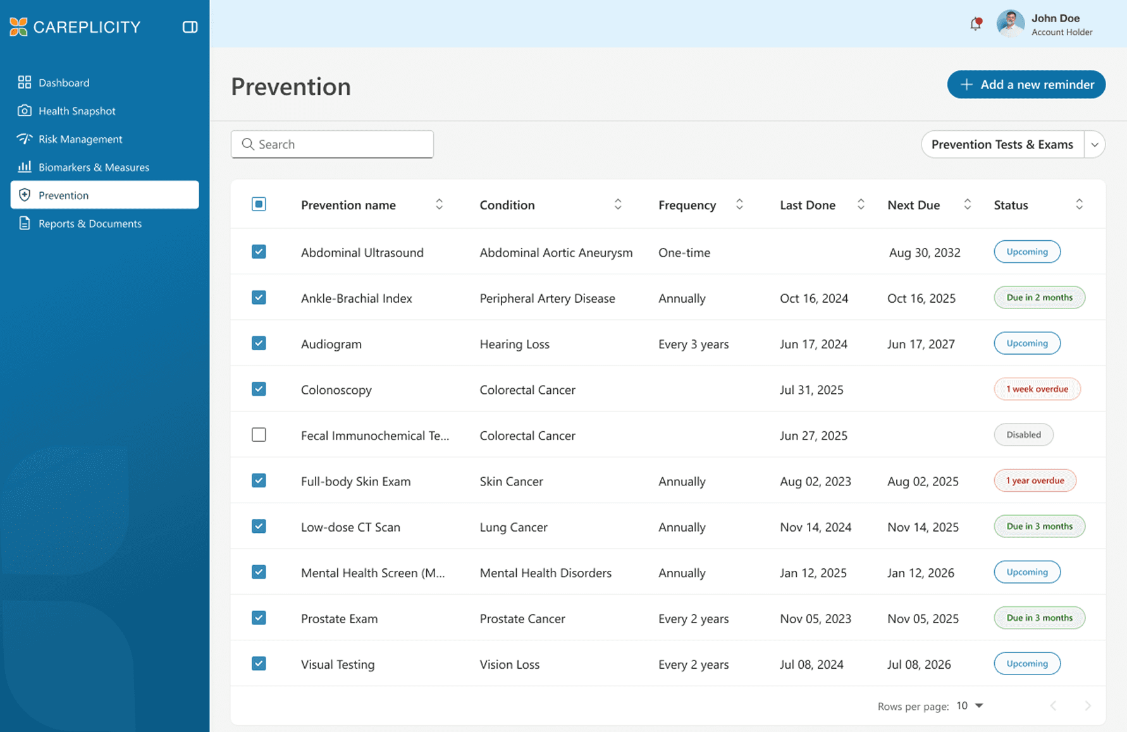Click Visual Testing prevention name
Screen dimensions: 1127x732
[x=338, y=664]
